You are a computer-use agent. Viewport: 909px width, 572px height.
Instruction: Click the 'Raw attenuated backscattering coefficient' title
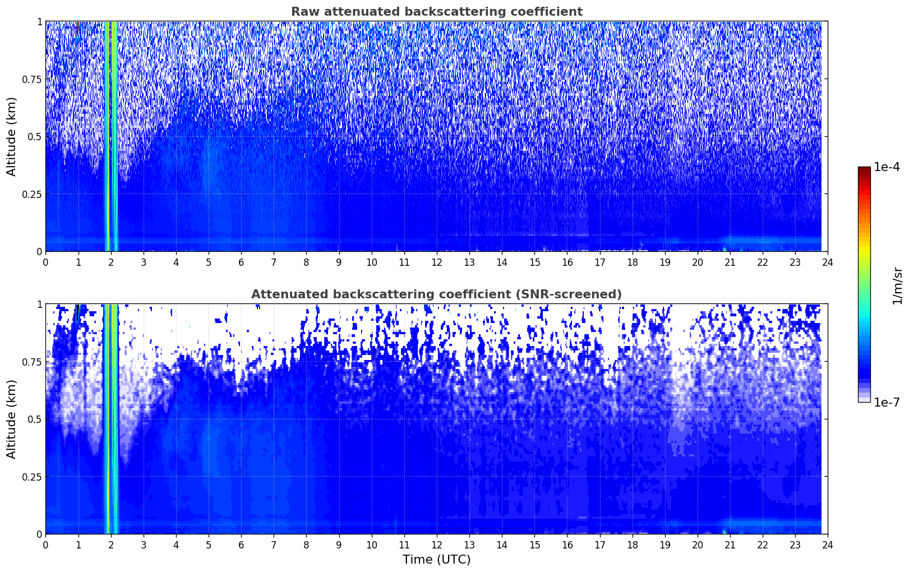click(436, 12)
